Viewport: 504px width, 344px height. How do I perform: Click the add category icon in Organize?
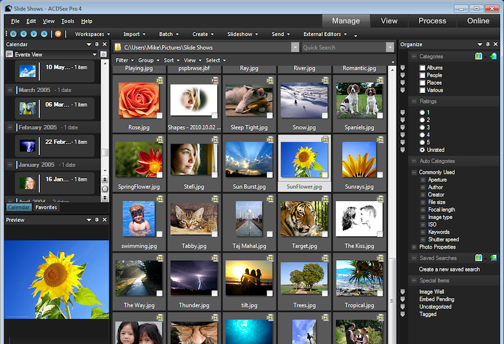pyautogui.click(x=493, y=57)
